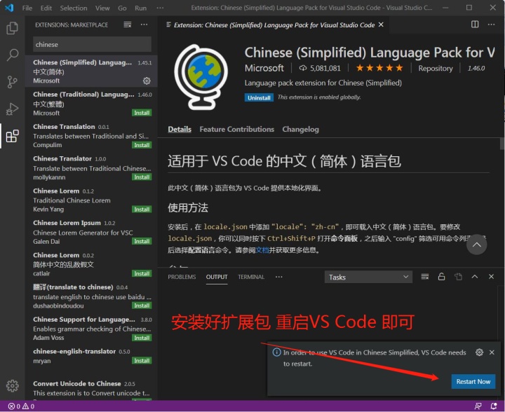Image resolution: width=505 pixels, height=412 pixels.
Task: Uninstall the Chinese (Simplified) Language Pack
Action: 259,98
